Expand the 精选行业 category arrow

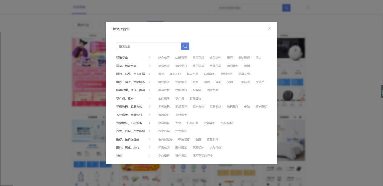pyautogui.click(x=150, y=57)
